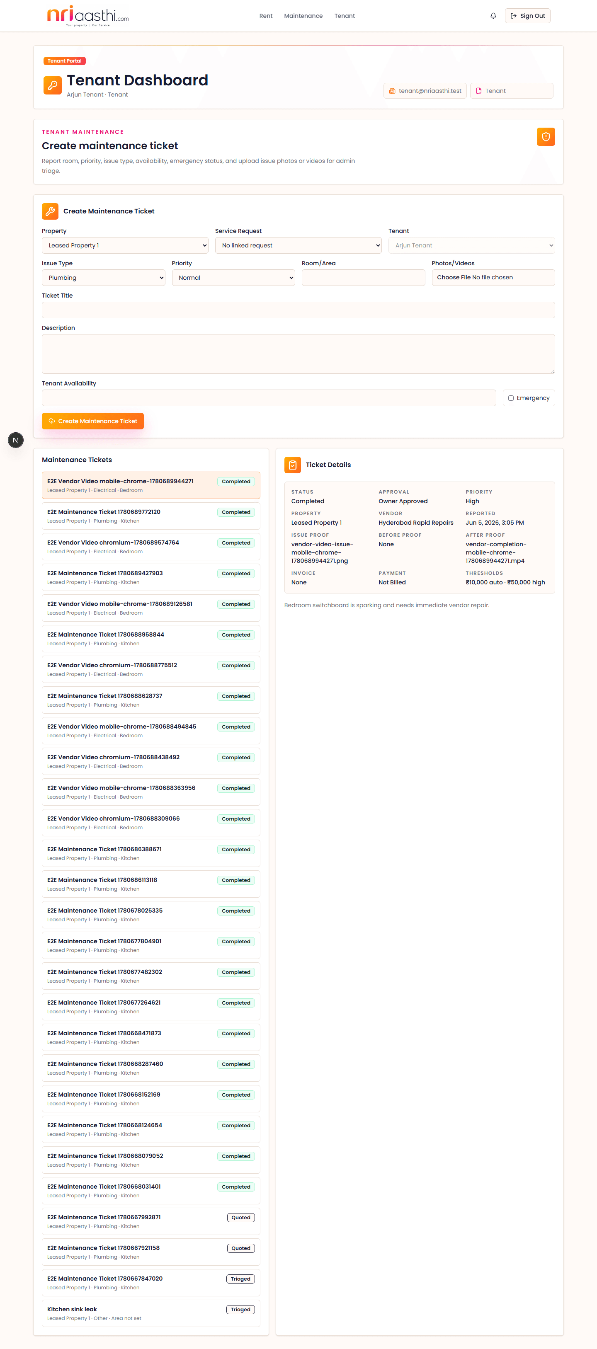
Task: Select Quoted ticket E2E Maintenance Ticket 1780667992871
Action: (151, 1222)
